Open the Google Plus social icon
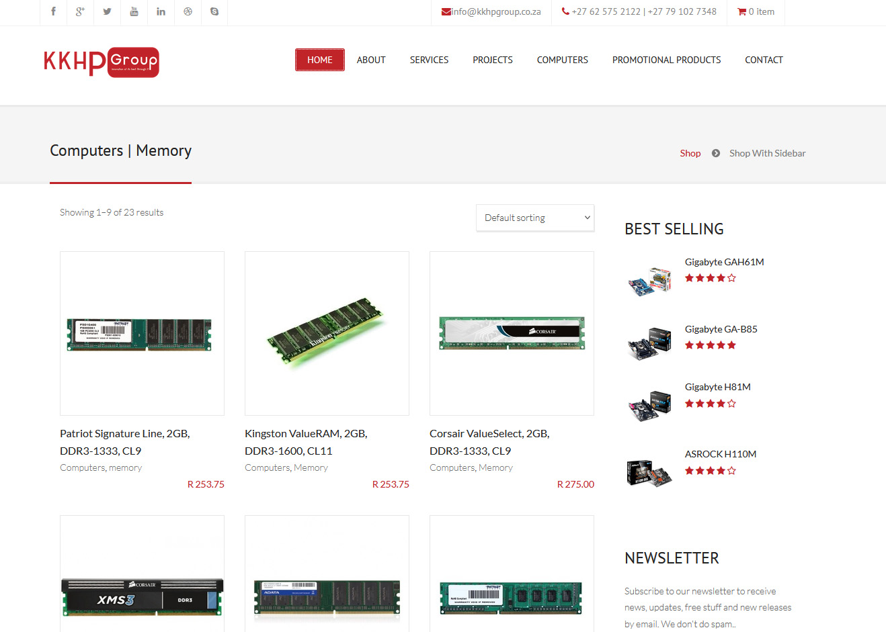This screenshot has height=632, width=886. (80, 11)
